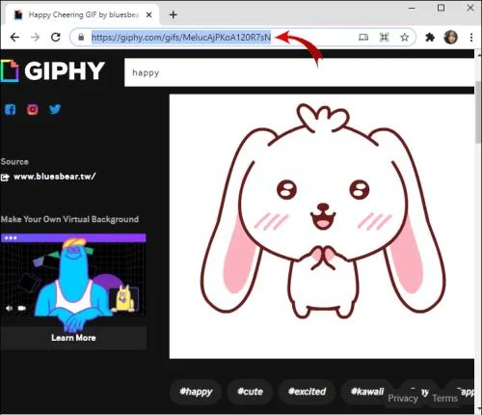Open the www.bluesbear.tw source link
The height and width of the screenshot is (415, 482).
coord(54,177)
